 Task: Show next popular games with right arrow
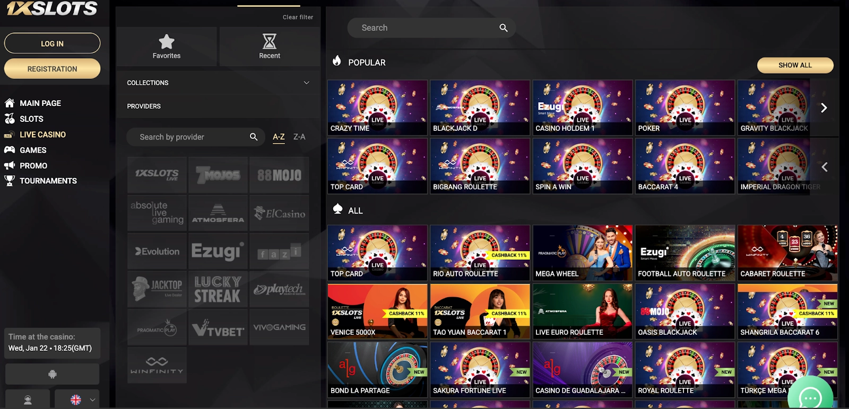[824, 108]
